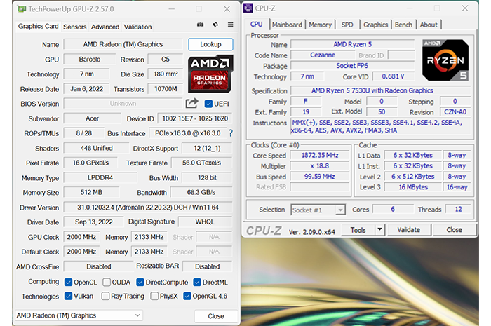
Task: Click the Lookup button
Action: coord(210,44)
